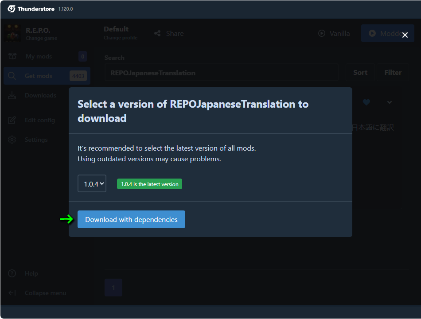The image size is (421, 319).
Task: Click the Using outdated versions warning text
Action: [x=149, y=159]
